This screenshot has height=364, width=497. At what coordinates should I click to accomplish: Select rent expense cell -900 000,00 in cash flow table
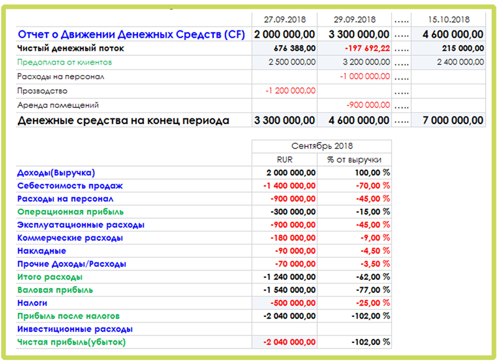(354, 105)
